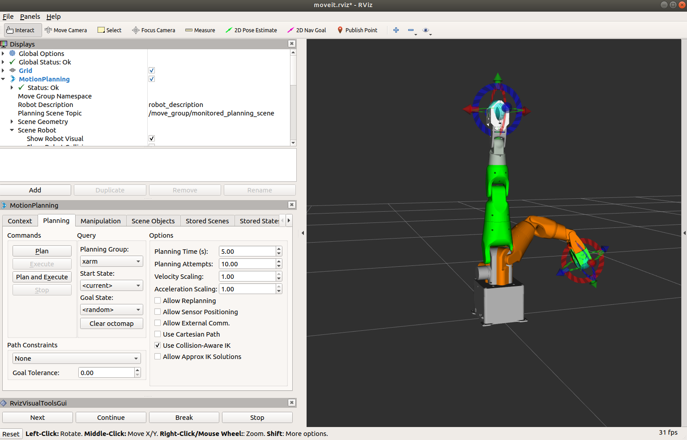
Task: Select the 2D Pose Estimate tool
Action: pyautogui.click(x=251, y=30)
